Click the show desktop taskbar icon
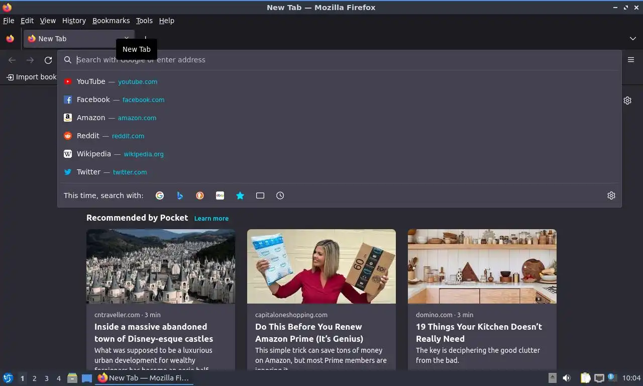 pos(87,378)
